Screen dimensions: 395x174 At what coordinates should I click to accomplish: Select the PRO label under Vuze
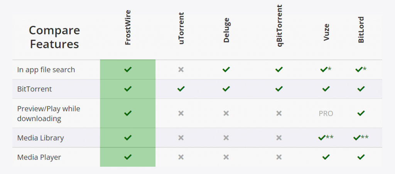326,113
